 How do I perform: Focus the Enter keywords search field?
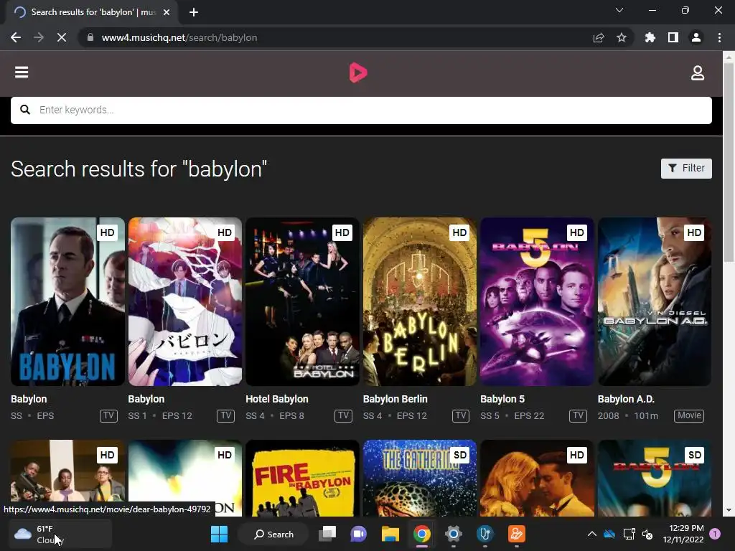[361, 110]
